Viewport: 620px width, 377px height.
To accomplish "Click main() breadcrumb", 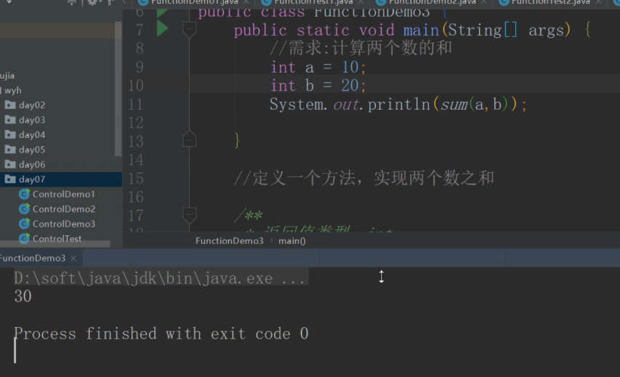I will point(291,240).
